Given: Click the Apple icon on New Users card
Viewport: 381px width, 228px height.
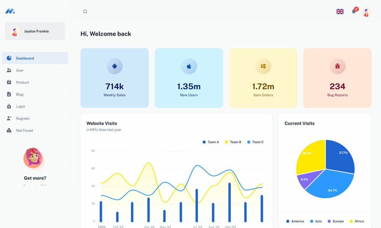Looking at the screenshot, I should pyautogui.click(x=189, y=66).
